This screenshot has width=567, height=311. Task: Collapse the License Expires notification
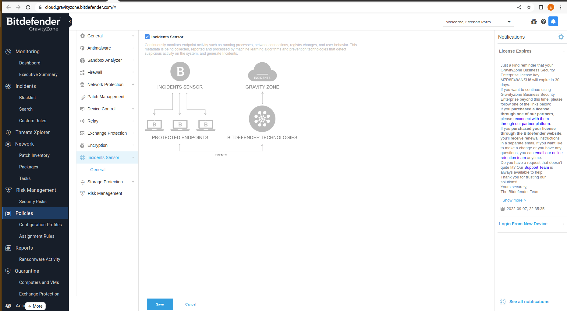[x=563, y=51]
